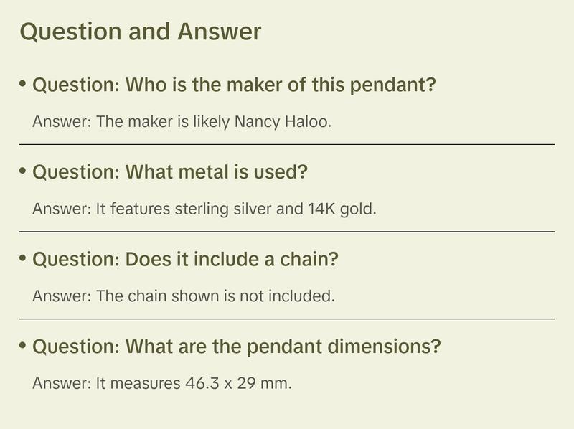Select the answer saying chain not included
The width and height of the screenshot is (574, 429).
[x=184, y=296]
